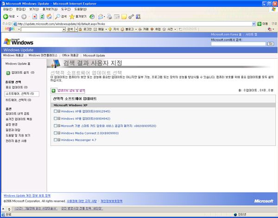Expand details for the KB909520 package
Viewport: 278px width, 218px height.
[x=59, y=126]
